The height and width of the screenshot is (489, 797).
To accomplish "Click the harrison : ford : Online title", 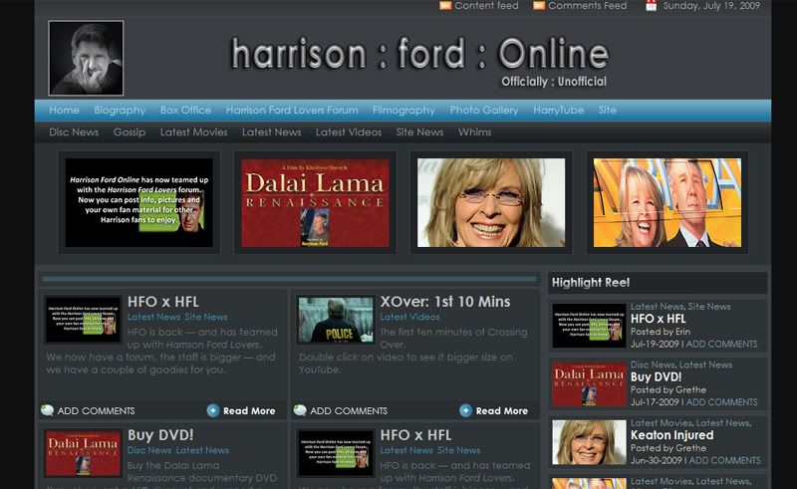I will click(419, 54).
